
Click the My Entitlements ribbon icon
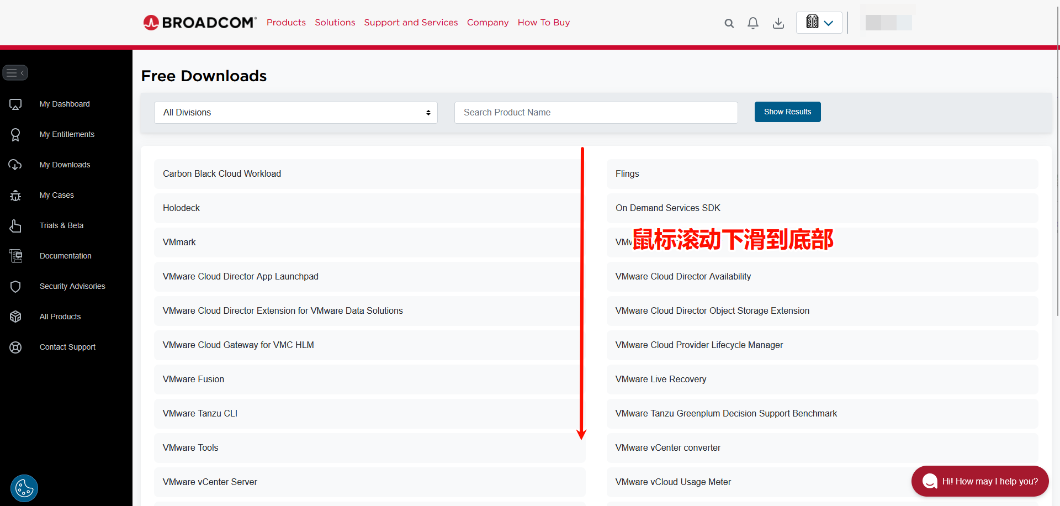click(x=15, y=135)
